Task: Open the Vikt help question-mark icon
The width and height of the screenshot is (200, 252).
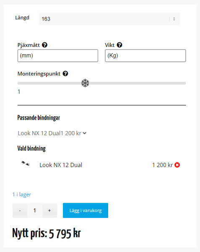Action: 119,45
